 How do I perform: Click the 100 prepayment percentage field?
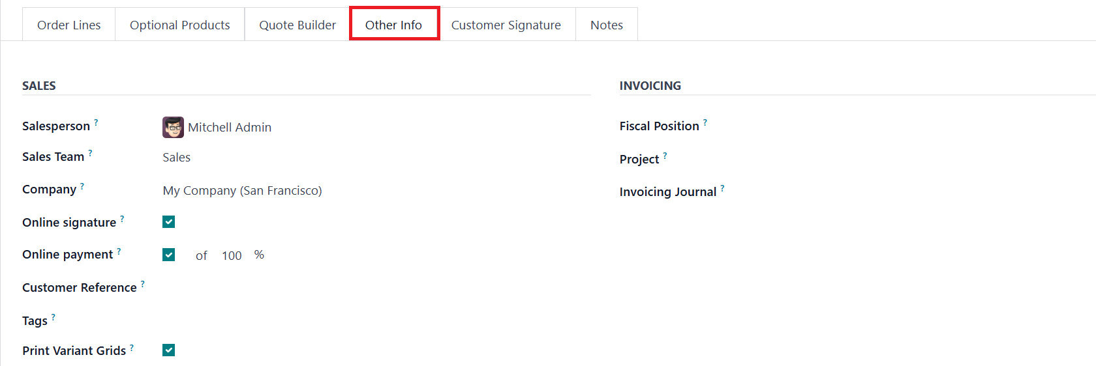(x=232, y=256)
